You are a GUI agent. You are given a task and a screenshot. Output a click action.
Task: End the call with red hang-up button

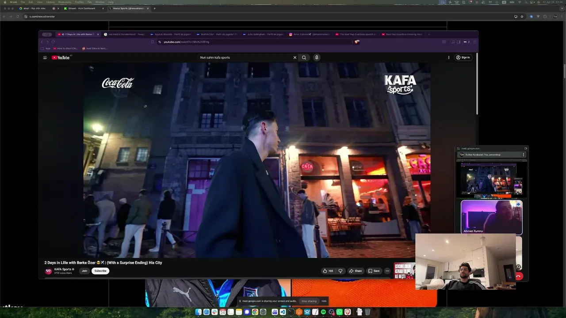coord(519,276)
